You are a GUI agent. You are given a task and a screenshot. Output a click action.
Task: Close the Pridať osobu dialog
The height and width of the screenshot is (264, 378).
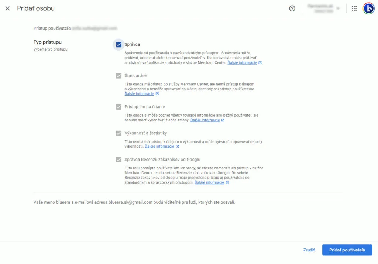pyautogui.click(x=7, y=8)
